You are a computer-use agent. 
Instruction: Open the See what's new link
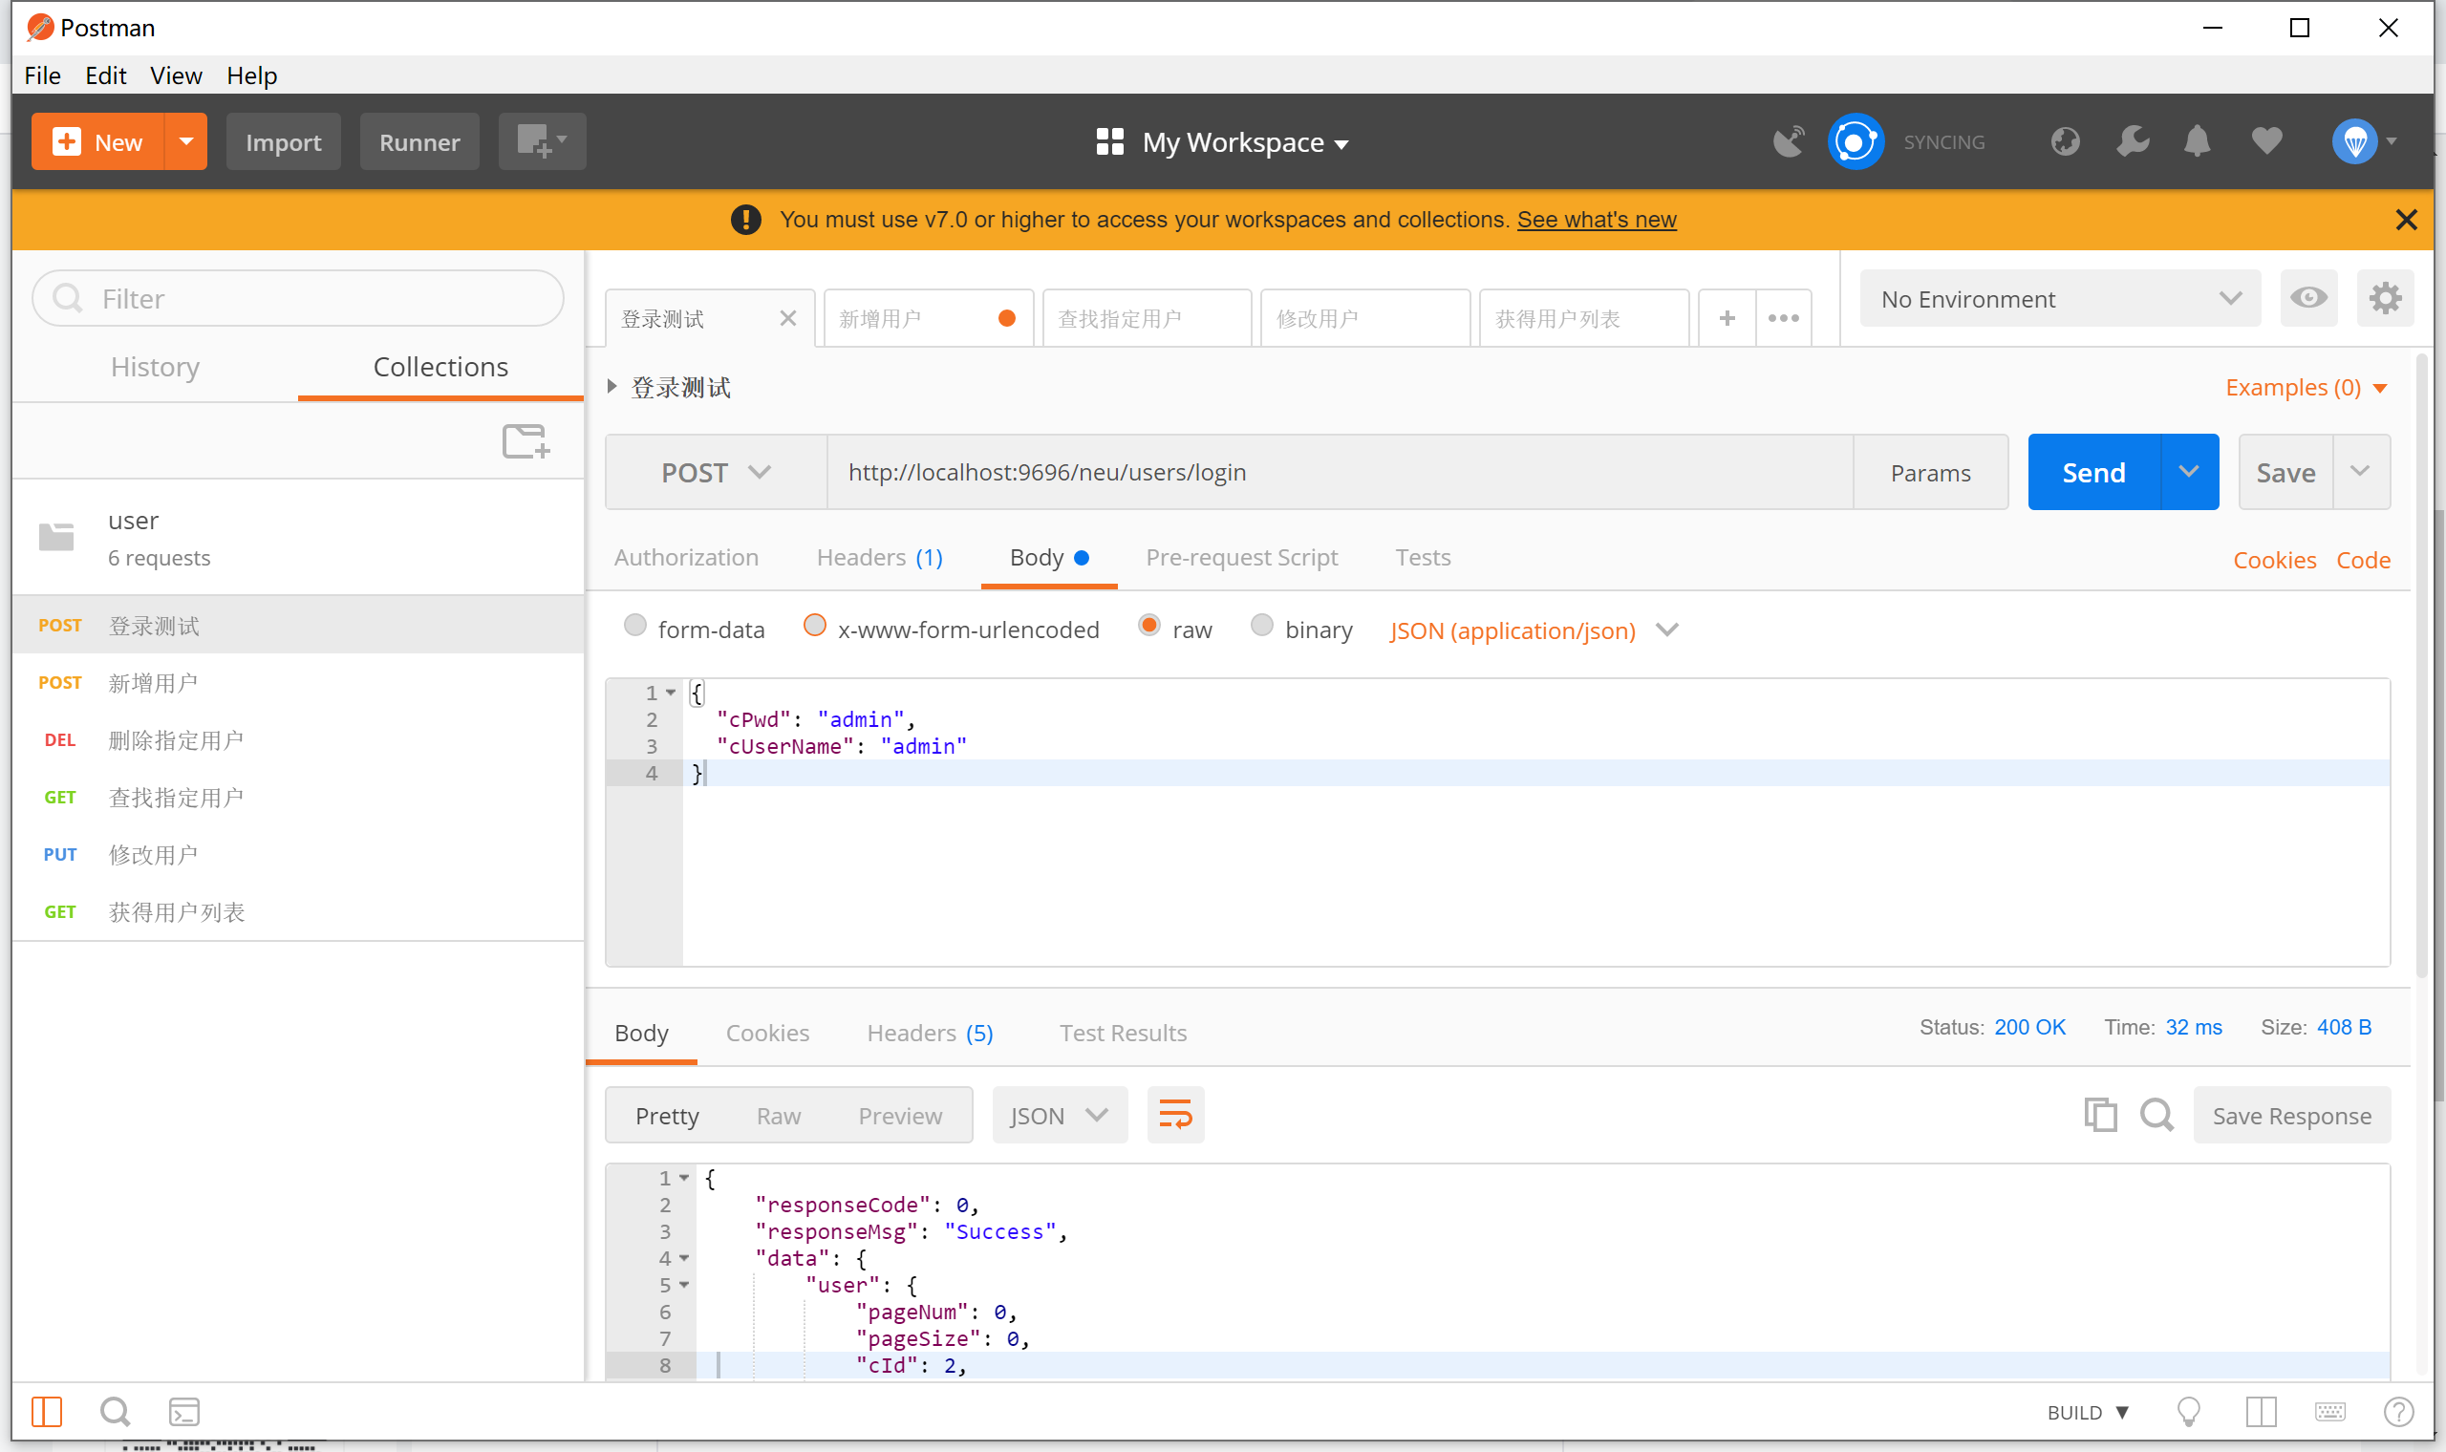tap(1596, 219)
